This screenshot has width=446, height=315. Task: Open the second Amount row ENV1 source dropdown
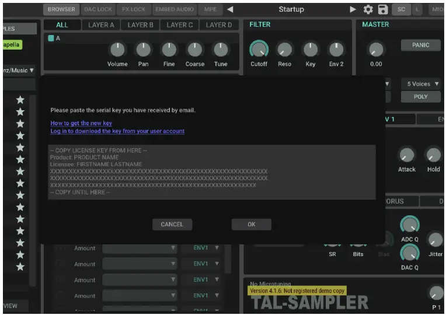point(201,264)
